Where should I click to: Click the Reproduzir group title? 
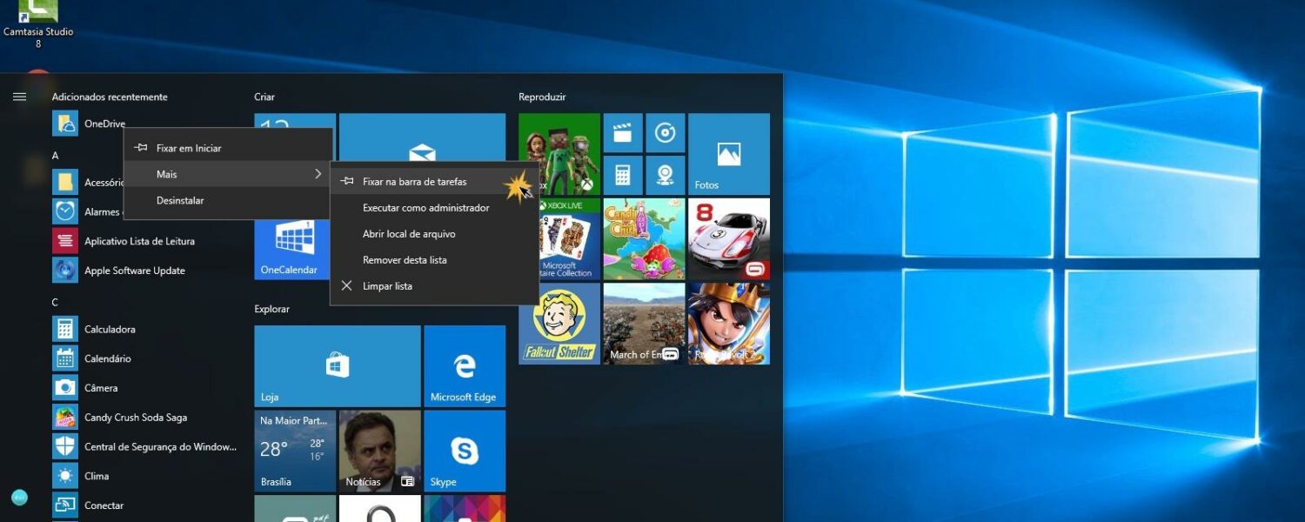542,97
